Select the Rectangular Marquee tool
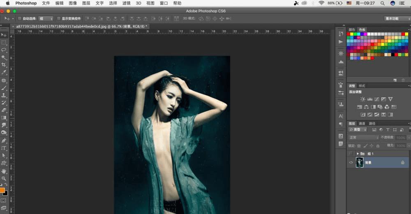Viewport: 411px width, 214px height. (4, 42)
